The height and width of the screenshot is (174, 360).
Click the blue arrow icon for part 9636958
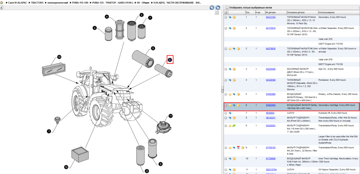(x=230, y=113)
